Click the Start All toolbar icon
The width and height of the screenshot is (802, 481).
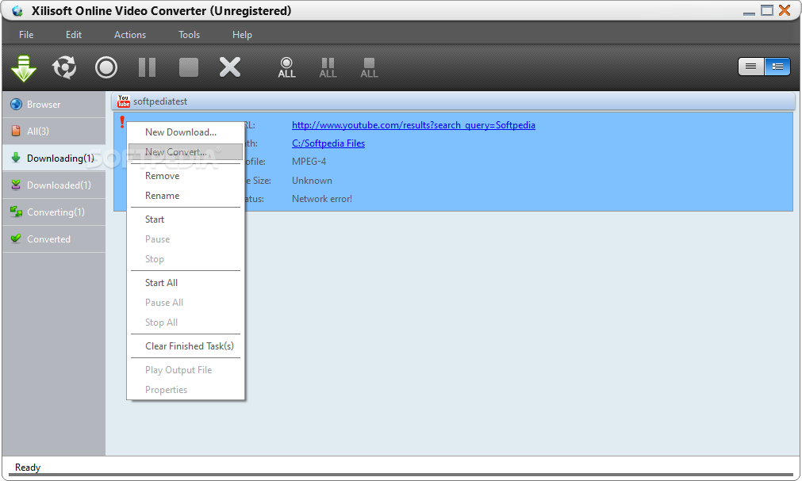tap(286, 67)
